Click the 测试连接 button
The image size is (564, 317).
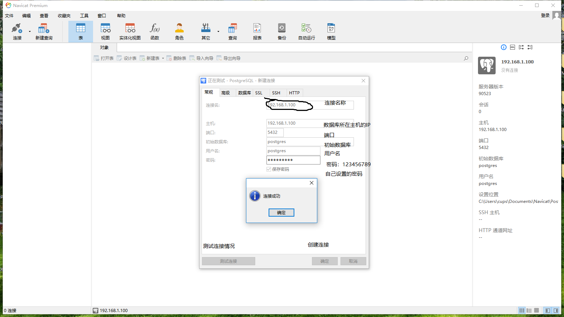[x=228, y=261]
